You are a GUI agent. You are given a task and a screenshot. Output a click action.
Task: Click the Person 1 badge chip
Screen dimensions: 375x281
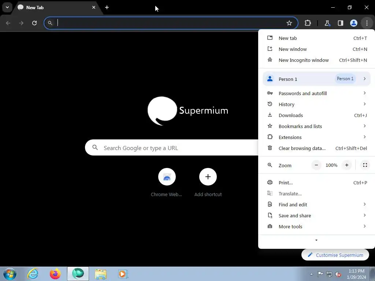[x=345, y=79]
